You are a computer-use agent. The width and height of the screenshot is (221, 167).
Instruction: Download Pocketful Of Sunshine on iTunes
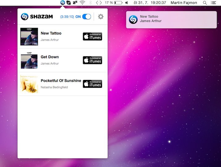point(92,84)
